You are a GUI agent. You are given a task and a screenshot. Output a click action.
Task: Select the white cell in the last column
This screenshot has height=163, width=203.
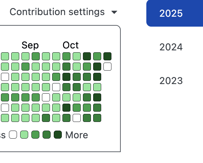click(x=107, y=67)
